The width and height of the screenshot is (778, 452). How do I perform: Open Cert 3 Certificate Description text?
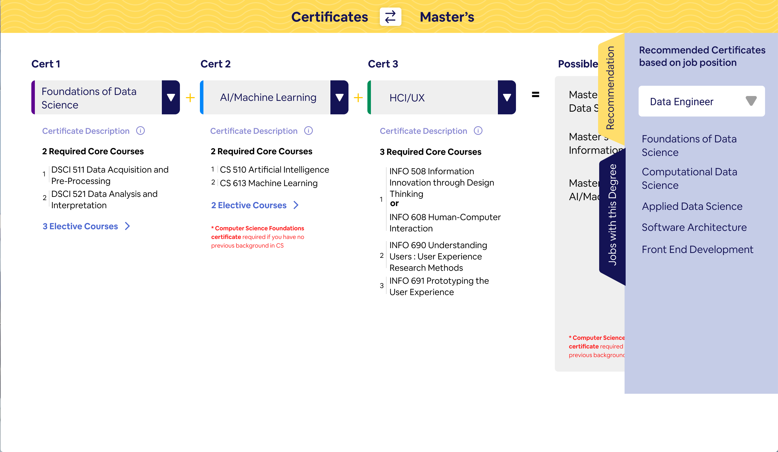point(423,131)
